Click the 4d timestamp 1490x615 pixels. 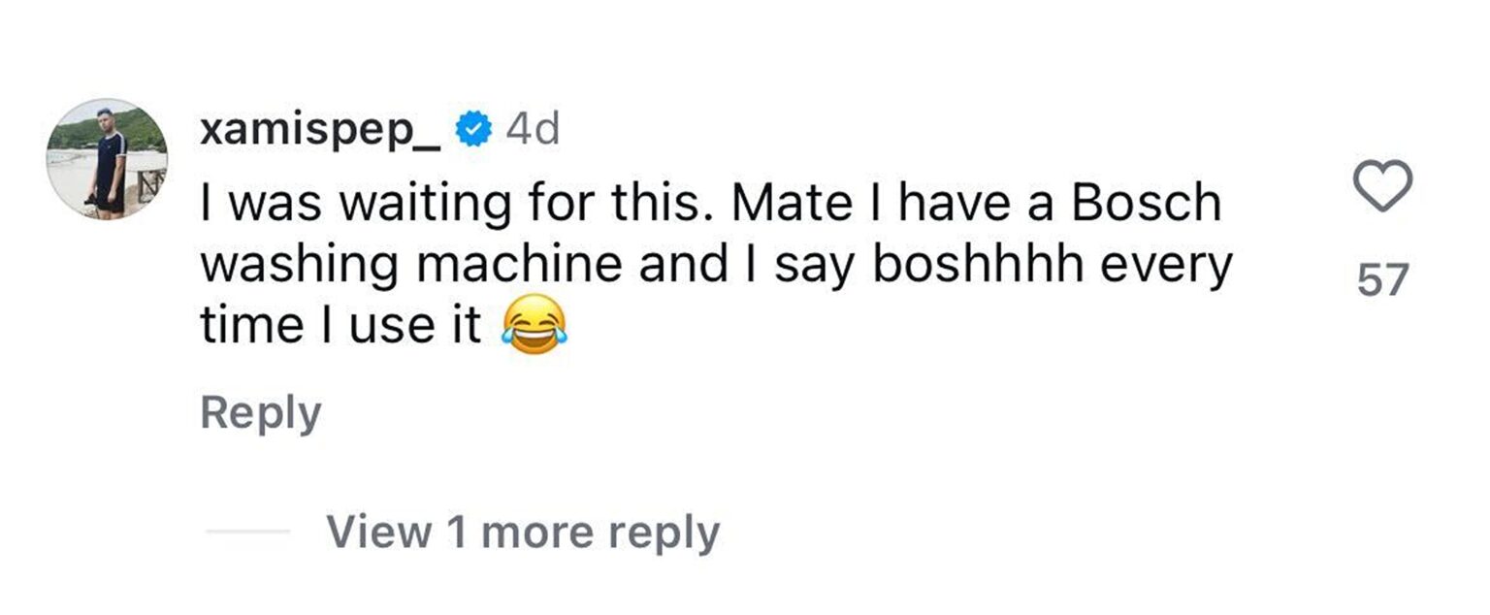[533, 130]
